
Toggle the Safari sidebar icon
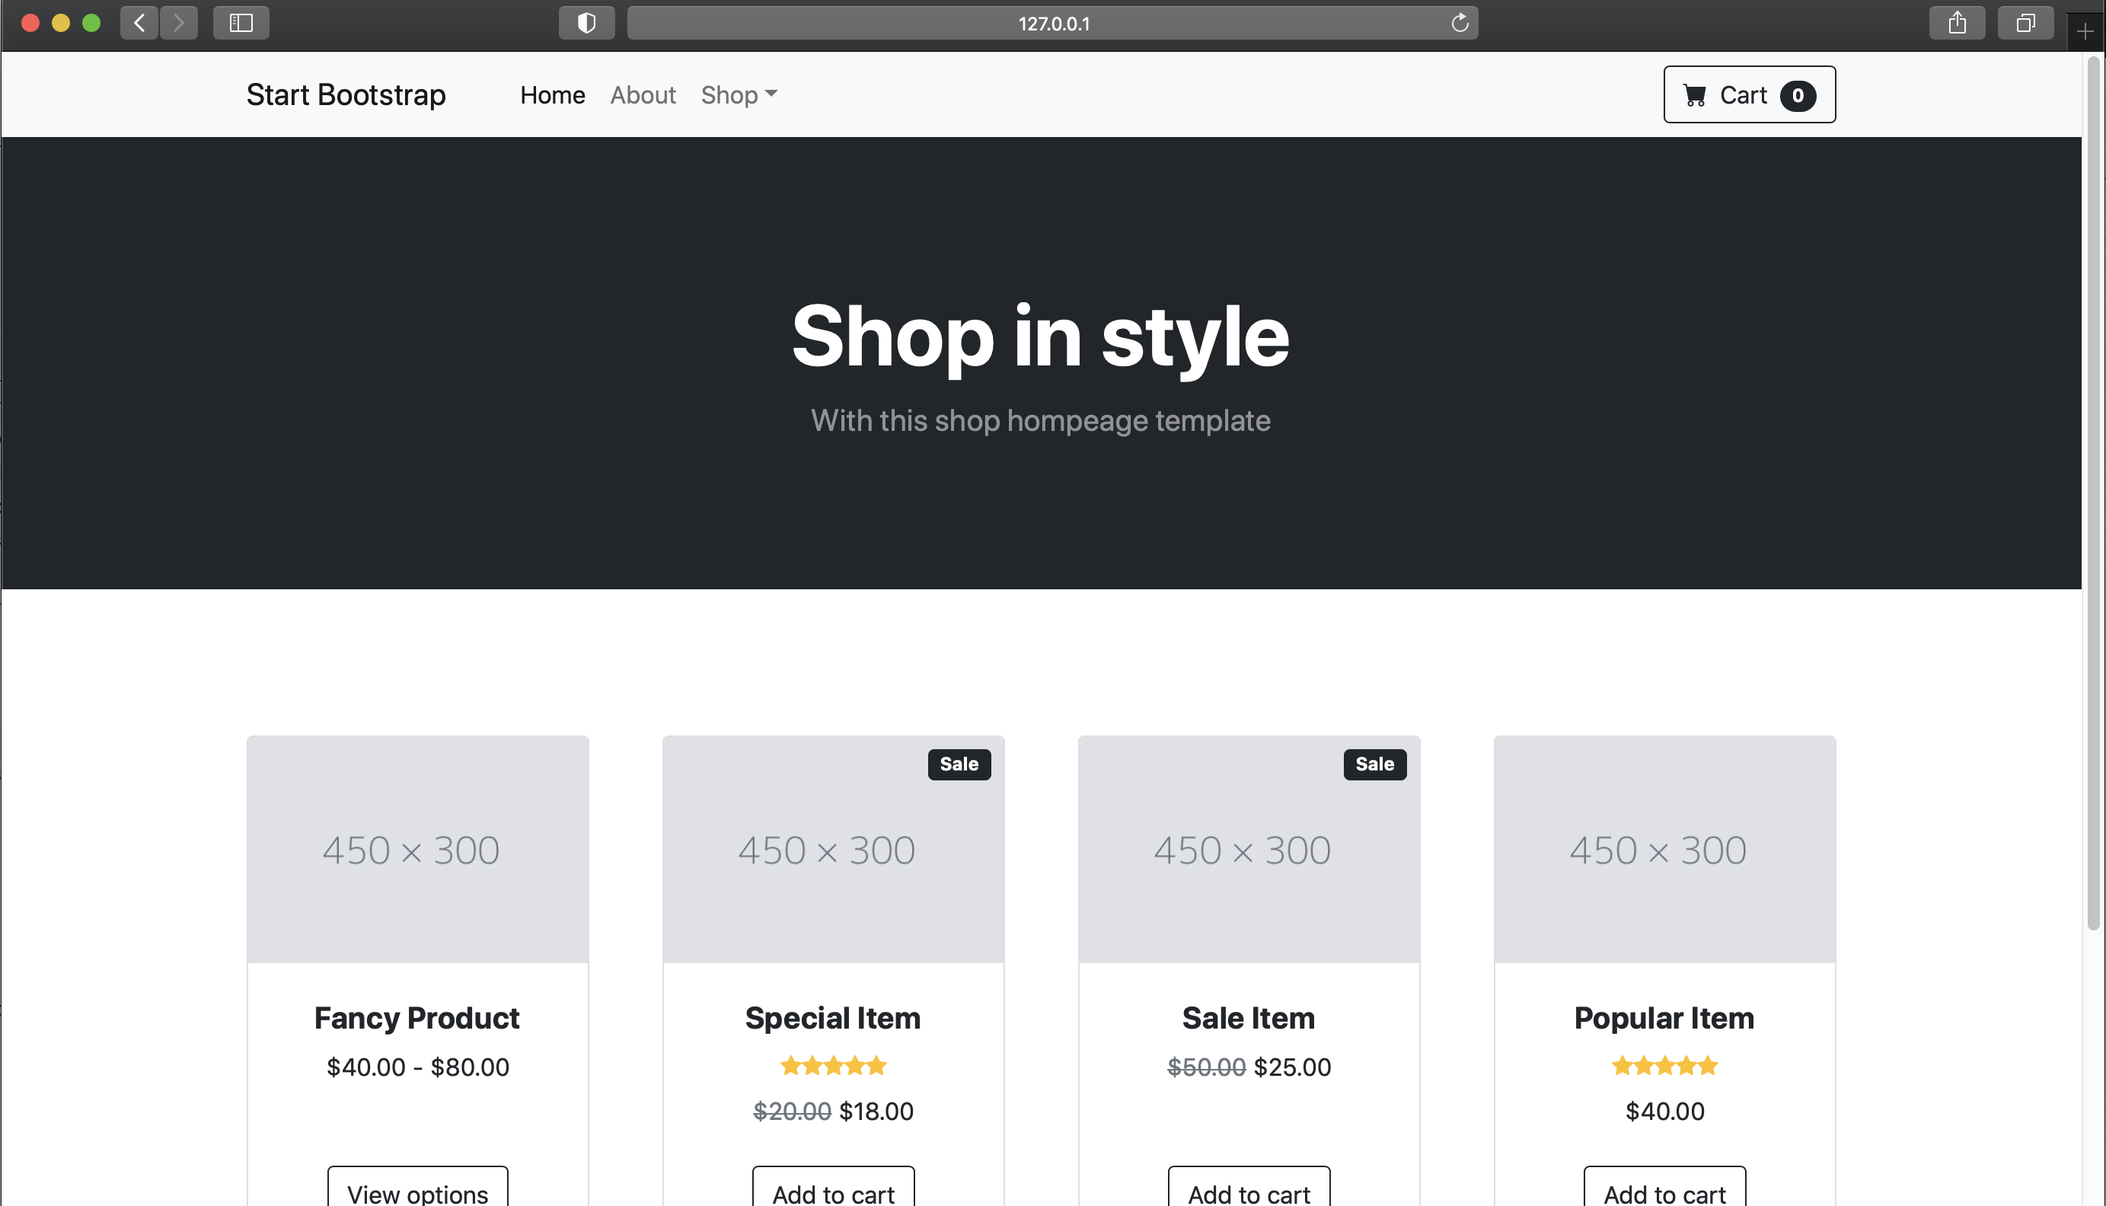(241, 23)
